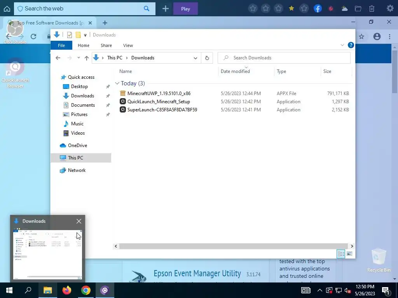Sort by the Name column header
Image resolution: width=398 pixels, height=298 pixels.
coord(126,71)
